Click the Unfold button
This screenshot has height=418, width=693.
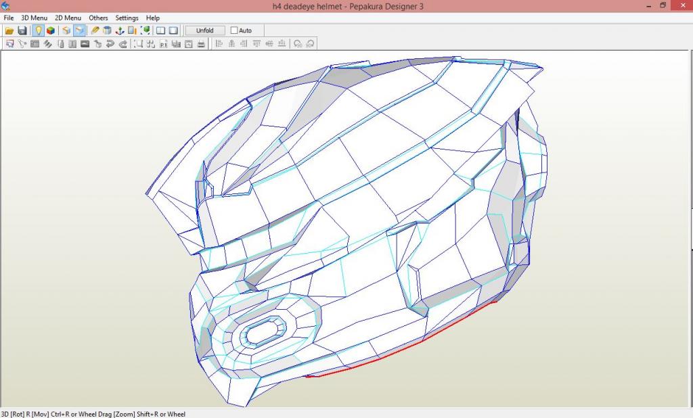pyautogui.click(x=204, y=30)
